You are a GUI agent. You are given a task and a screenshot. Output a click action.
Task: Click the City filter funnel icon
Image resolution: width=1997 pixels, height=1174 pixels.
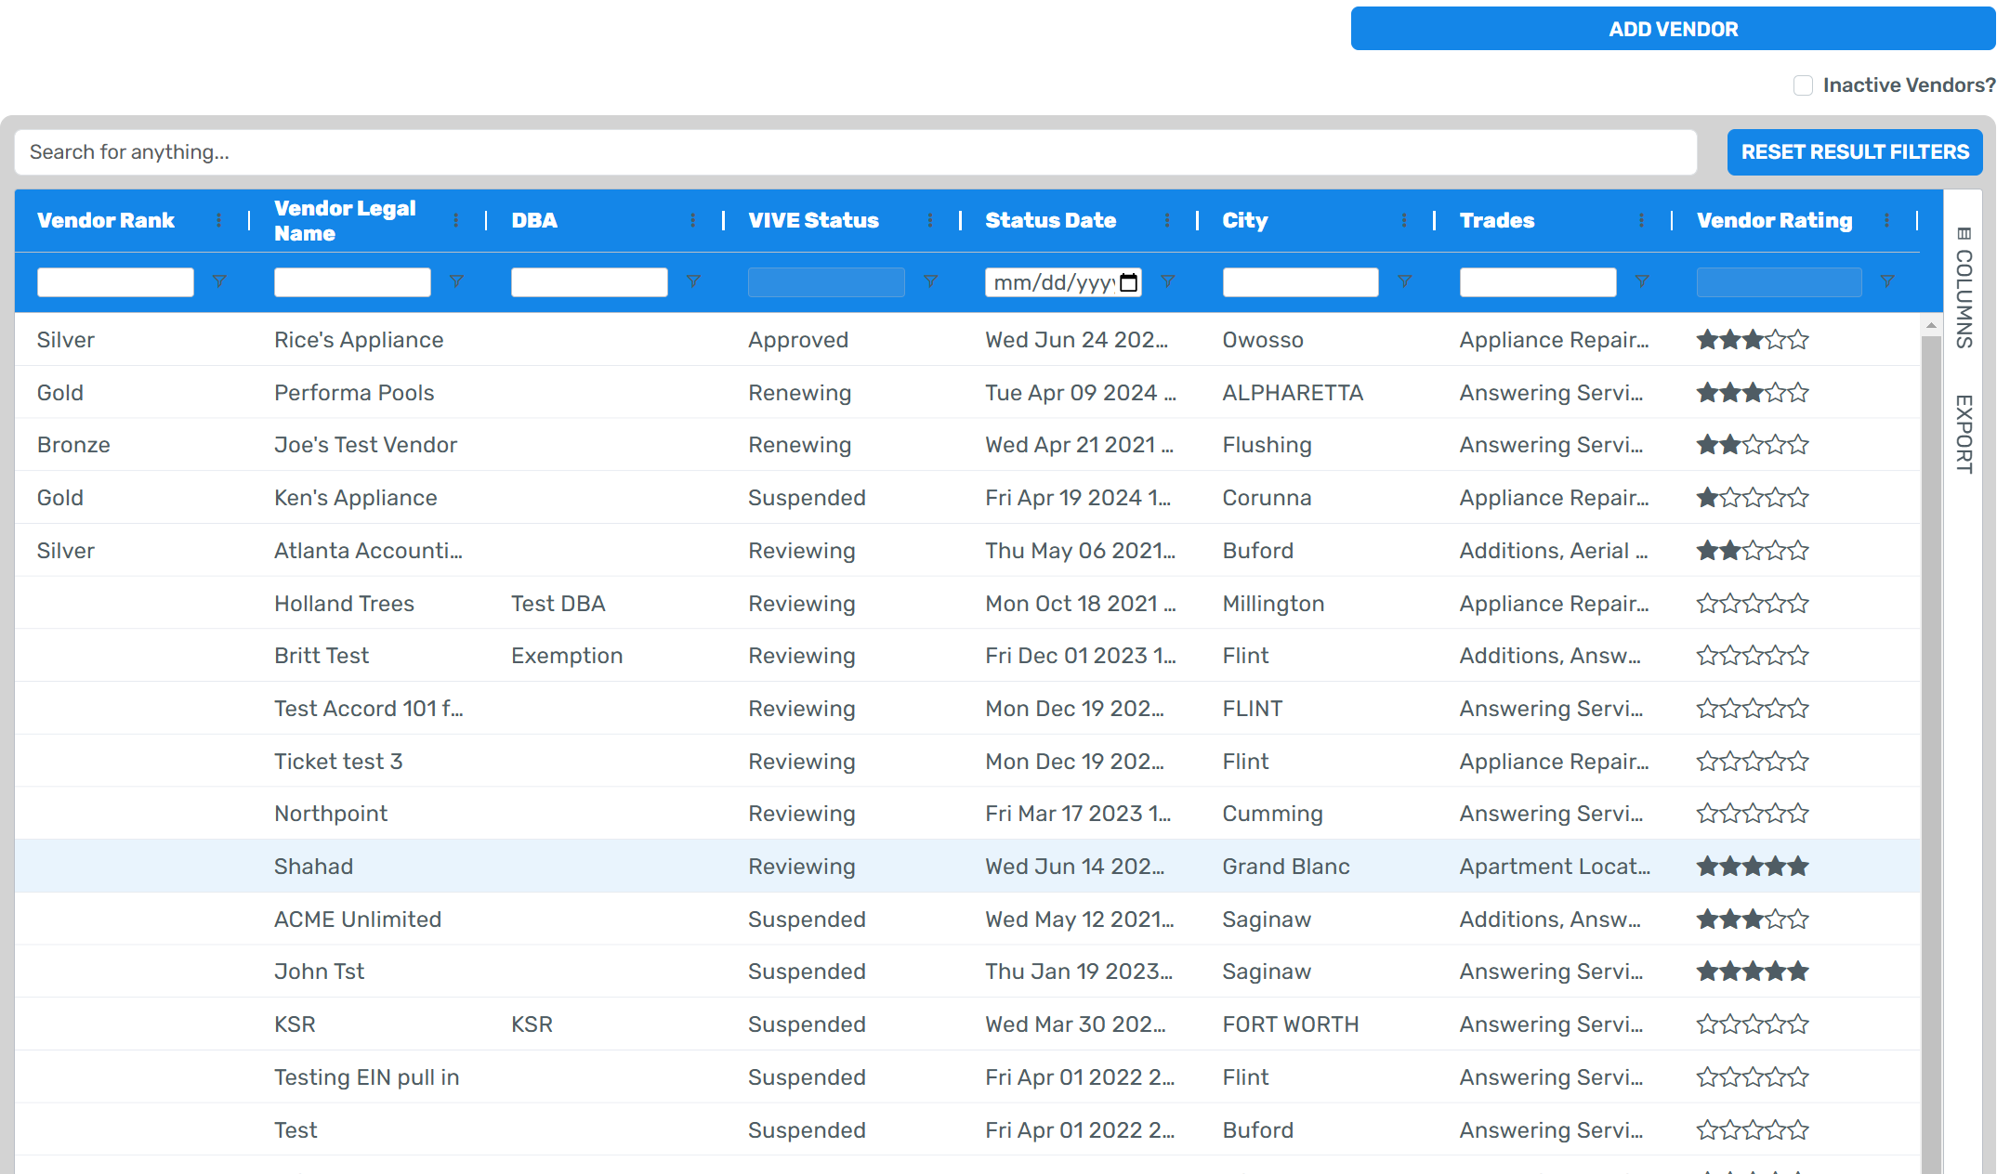(x=1405, y=281)
